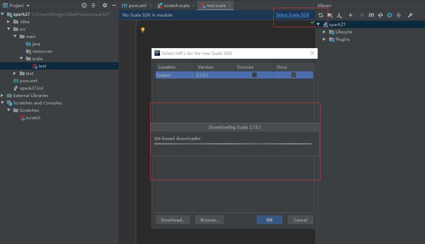
Task: Click the Download... button
Action: pos(173,220)
